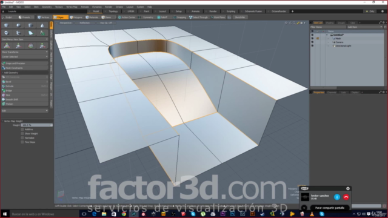
Task: Select the Text tool icon with letter A
Action: (42, 33)
